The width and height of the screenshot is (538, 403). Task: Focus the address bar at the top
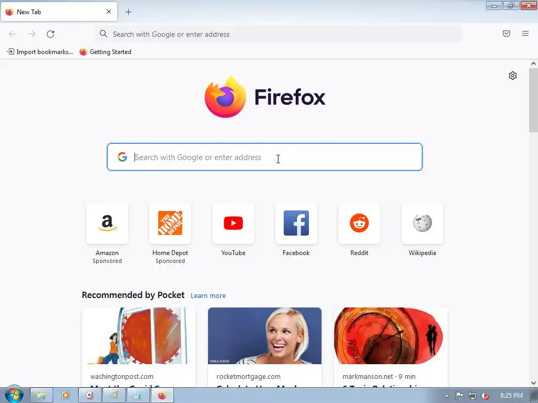(x=278, y=34)
